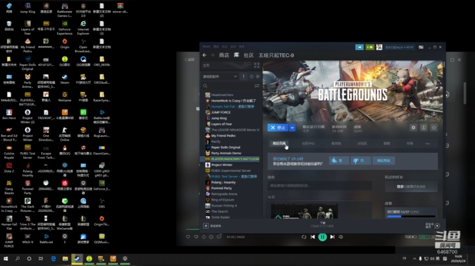Switch Steam to Big Picture mode
The width and height of the screenshot is (475, 266).
(421, 47)
